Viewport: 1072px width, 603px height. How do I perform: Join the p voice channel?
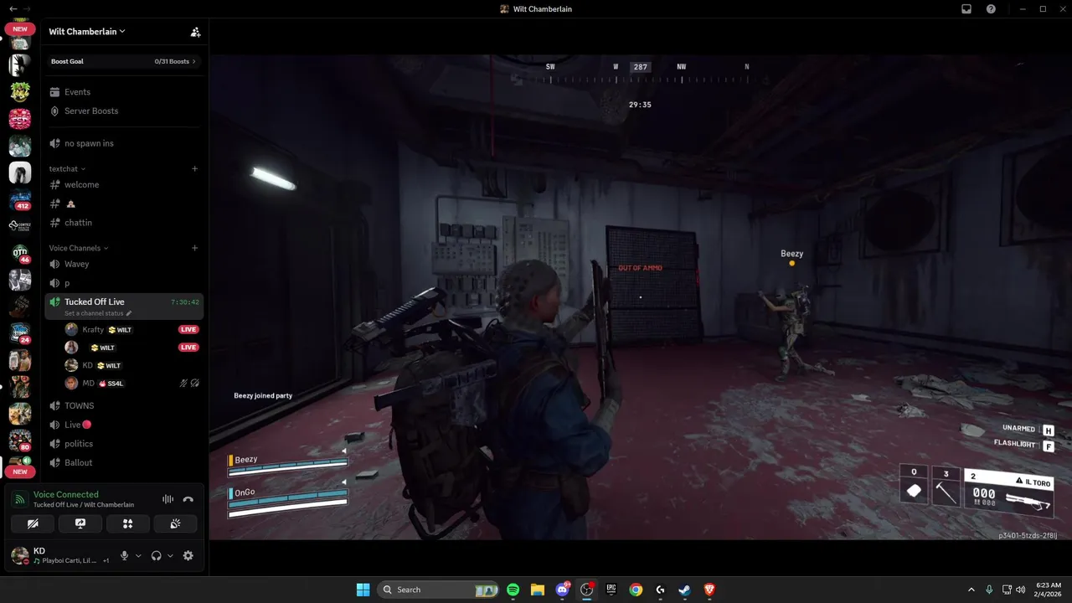(123, 283)
